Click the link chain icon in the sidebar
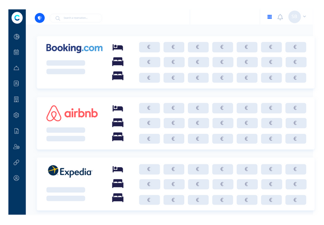 pyautogui.click(x=17, y=162)
